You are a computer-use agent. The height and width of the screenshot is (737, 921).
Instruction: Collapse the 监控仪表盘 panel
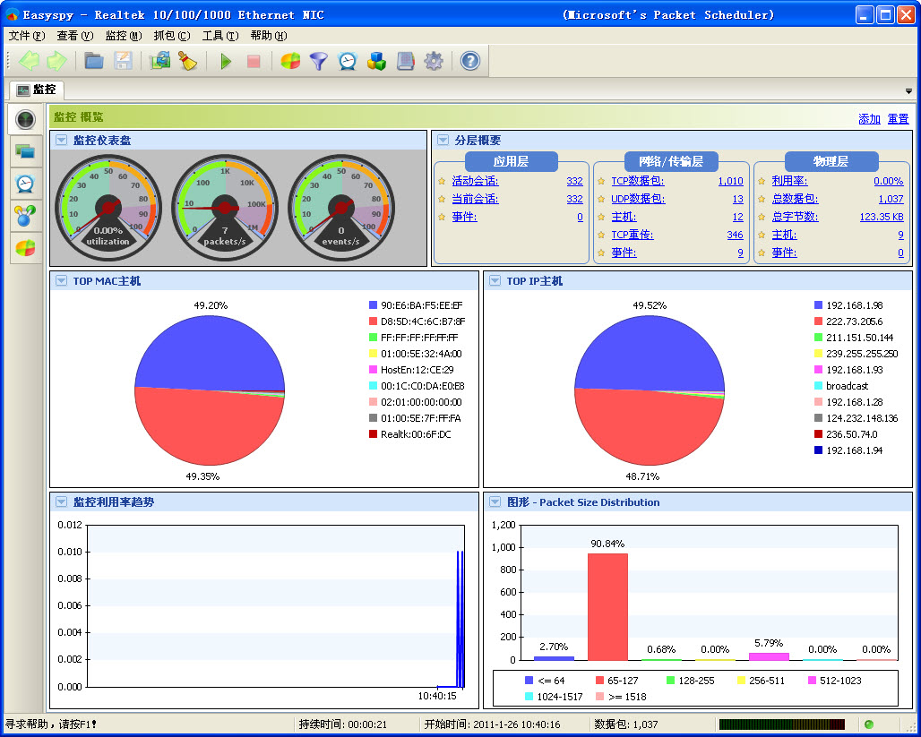click(61, 141)
